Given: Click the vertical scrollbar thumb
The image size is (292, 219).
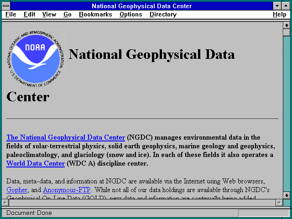Looking at the screenshot, I should tap(287, 33).
